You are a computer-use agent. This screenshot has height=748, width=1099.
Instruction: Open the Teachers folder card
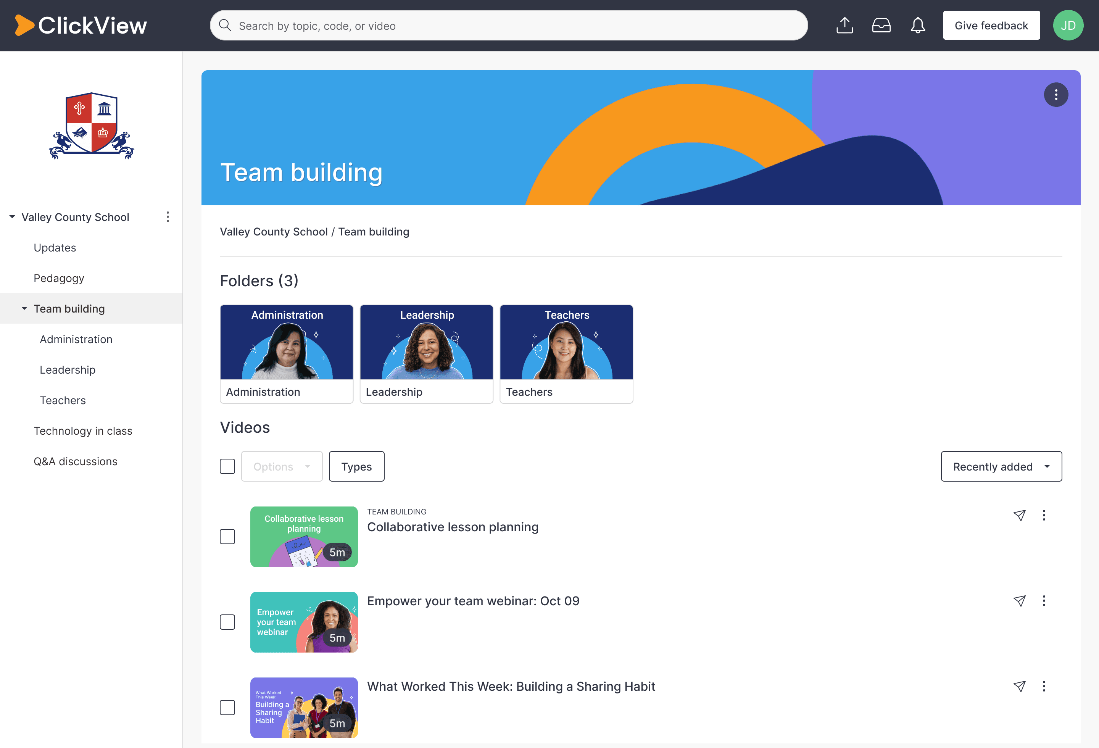(567, 354)
